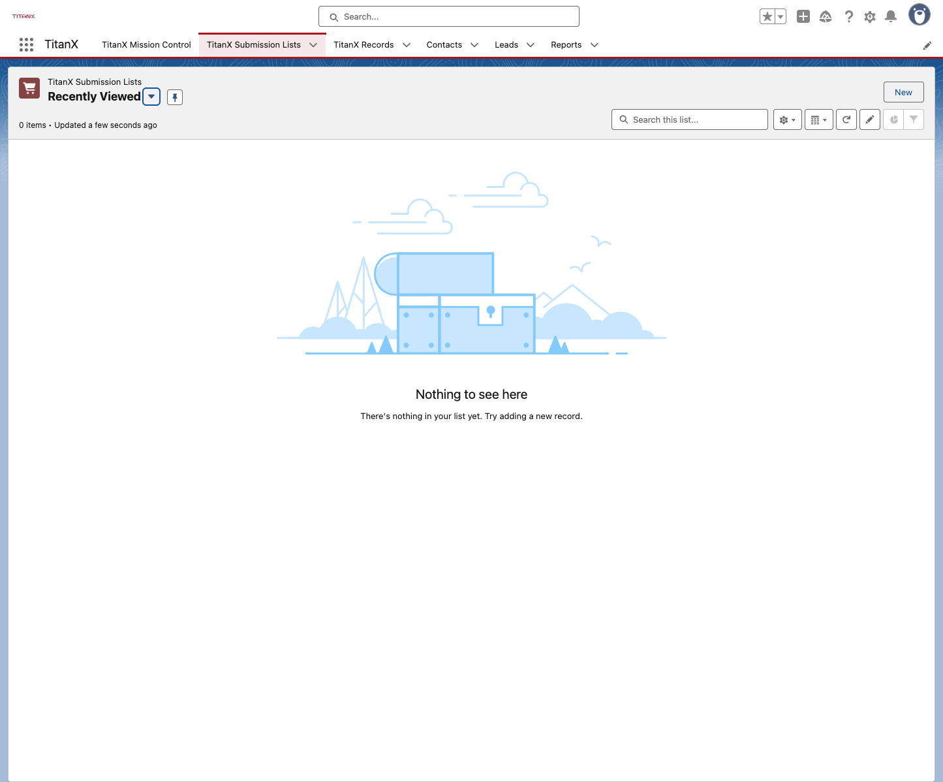Click the Edit List pencil button
The height and width of the screenshot is (782, 943).
(870, 119)
